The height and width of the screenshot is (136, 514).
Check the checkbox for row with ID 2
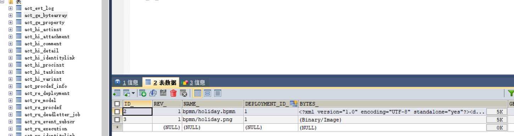pyautogui.click(x=117, y=112)
